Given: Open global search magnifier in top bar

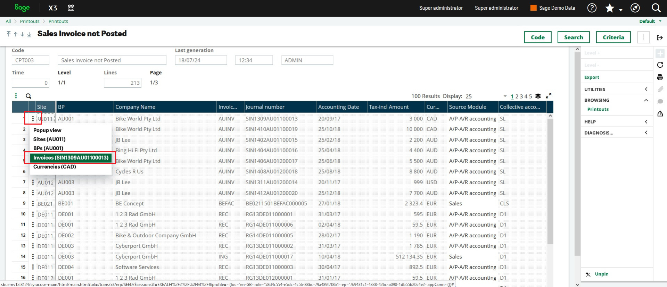Looking at the screenshot, I should (656, 8).
